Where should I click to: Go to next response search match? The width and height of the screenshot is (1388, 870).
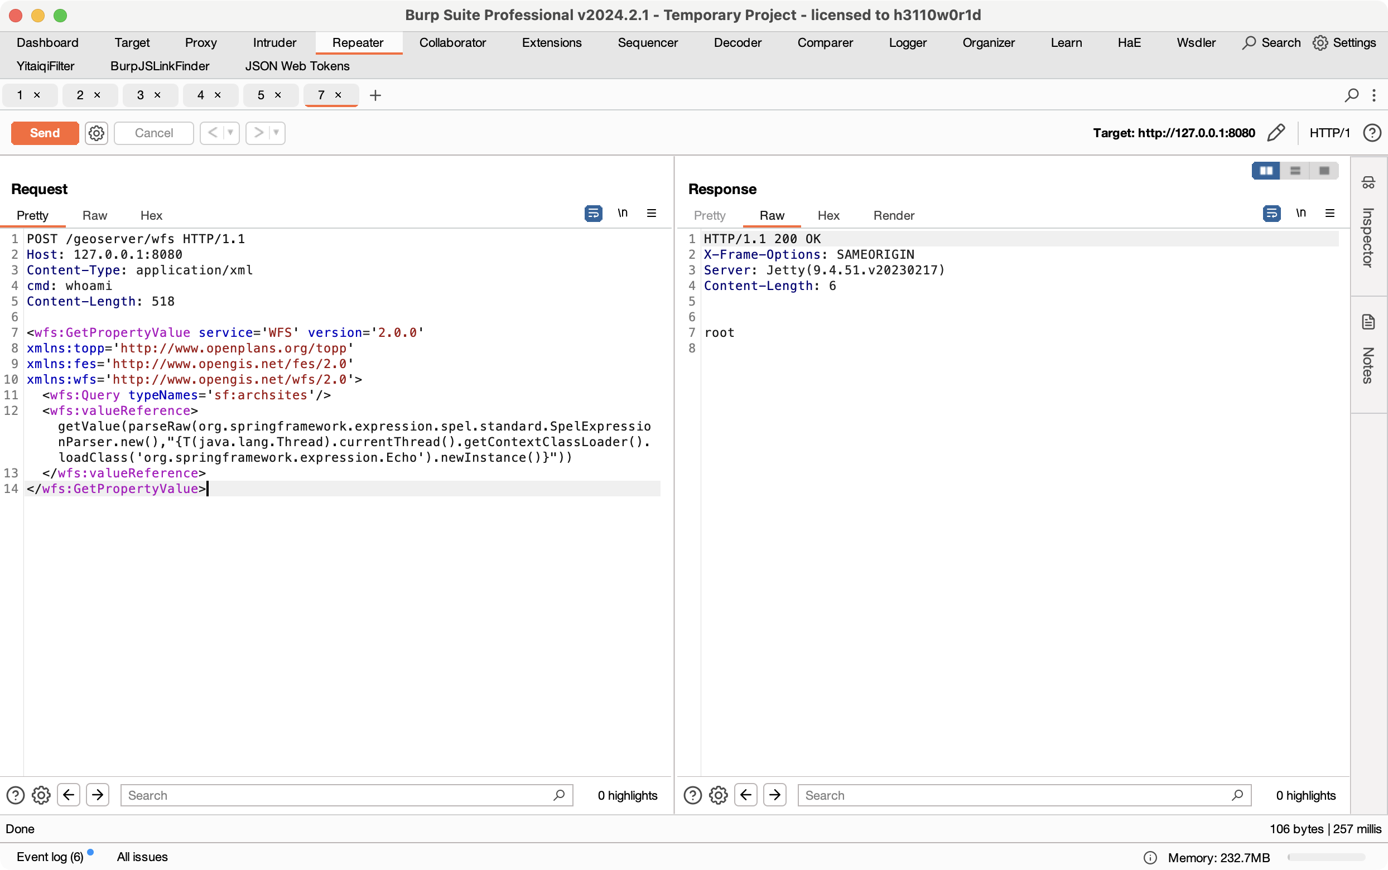[x=774, y=795]
